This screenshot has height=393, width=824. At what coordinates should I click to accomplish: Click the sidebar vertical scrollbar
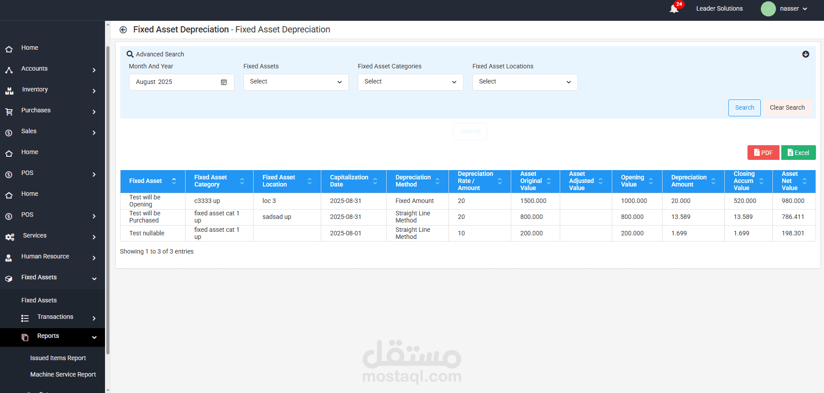pos(108,200)
